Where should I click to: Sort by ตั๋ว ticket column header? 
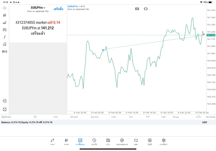click(x=35, y=117)
